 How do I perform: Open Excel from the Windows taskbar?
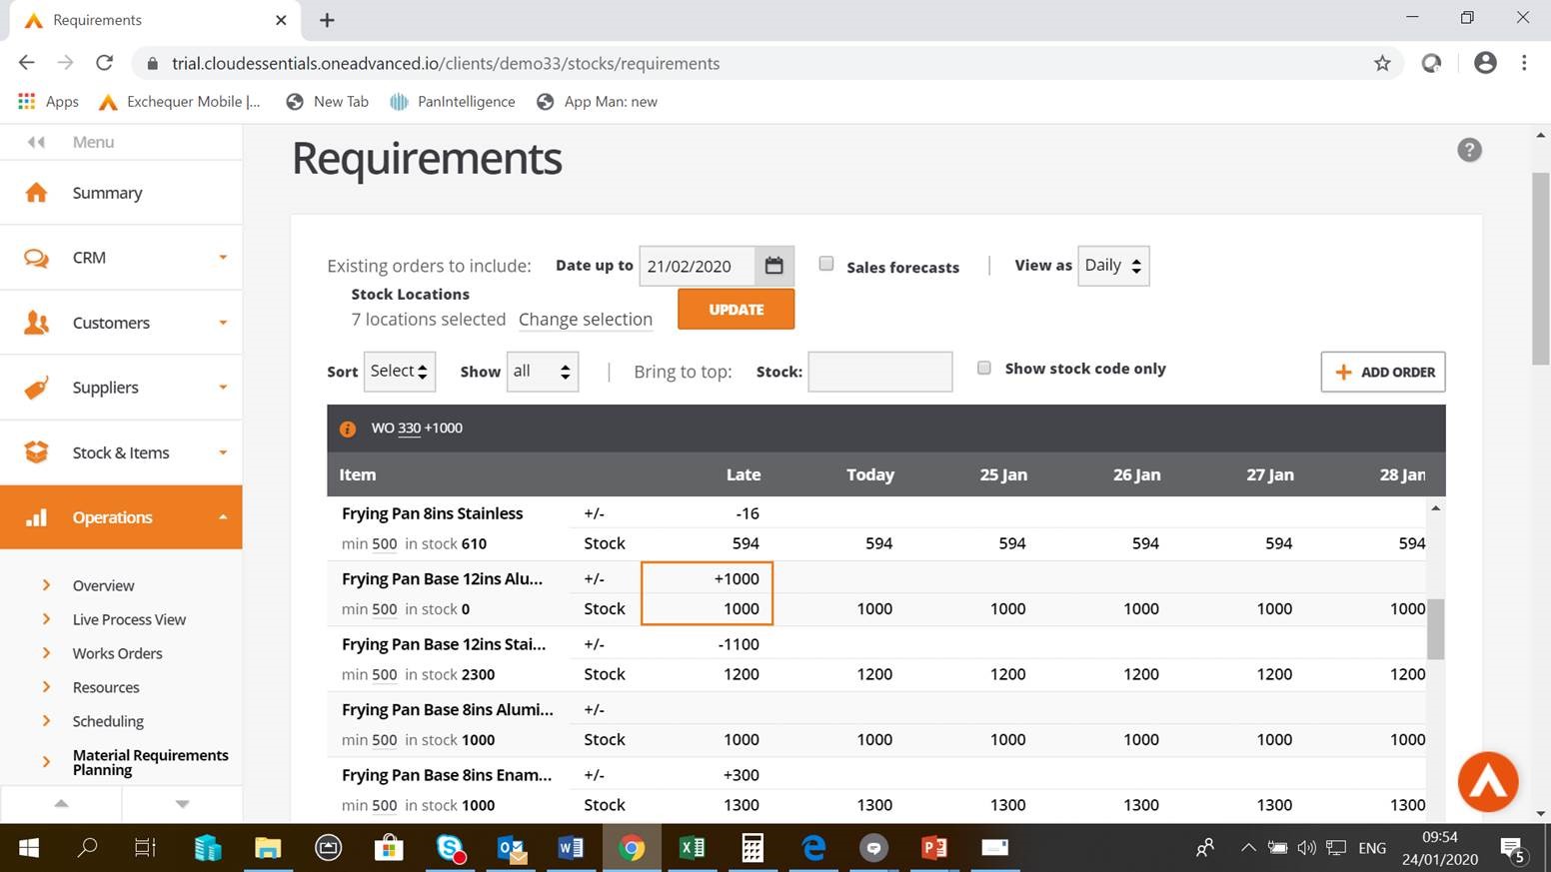tap(691, 848)
